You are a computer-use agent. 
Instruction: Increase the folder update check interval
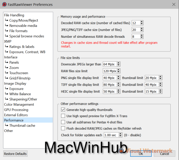pos(120,134)
